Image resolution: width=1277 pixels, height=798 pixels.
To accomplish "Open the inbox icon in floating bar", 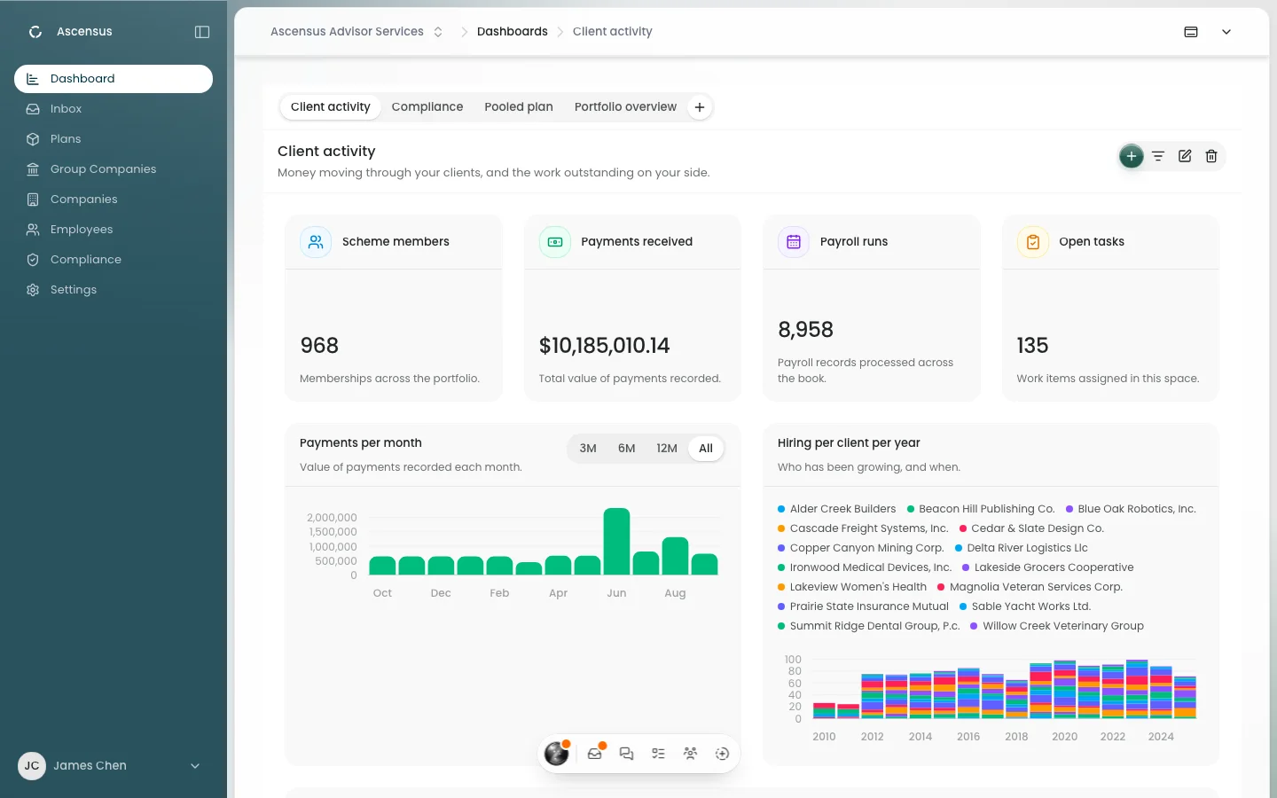I will click(x=595, y=754).
